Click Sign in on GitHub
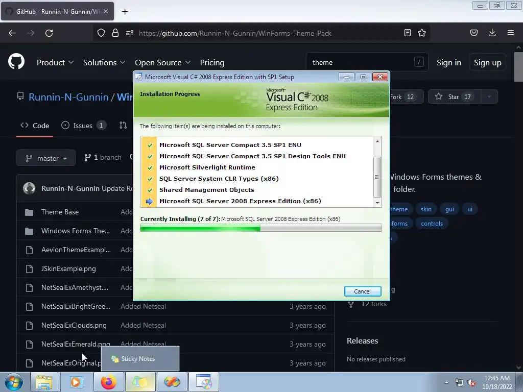The image size is (523, 392). pos(449,62)
